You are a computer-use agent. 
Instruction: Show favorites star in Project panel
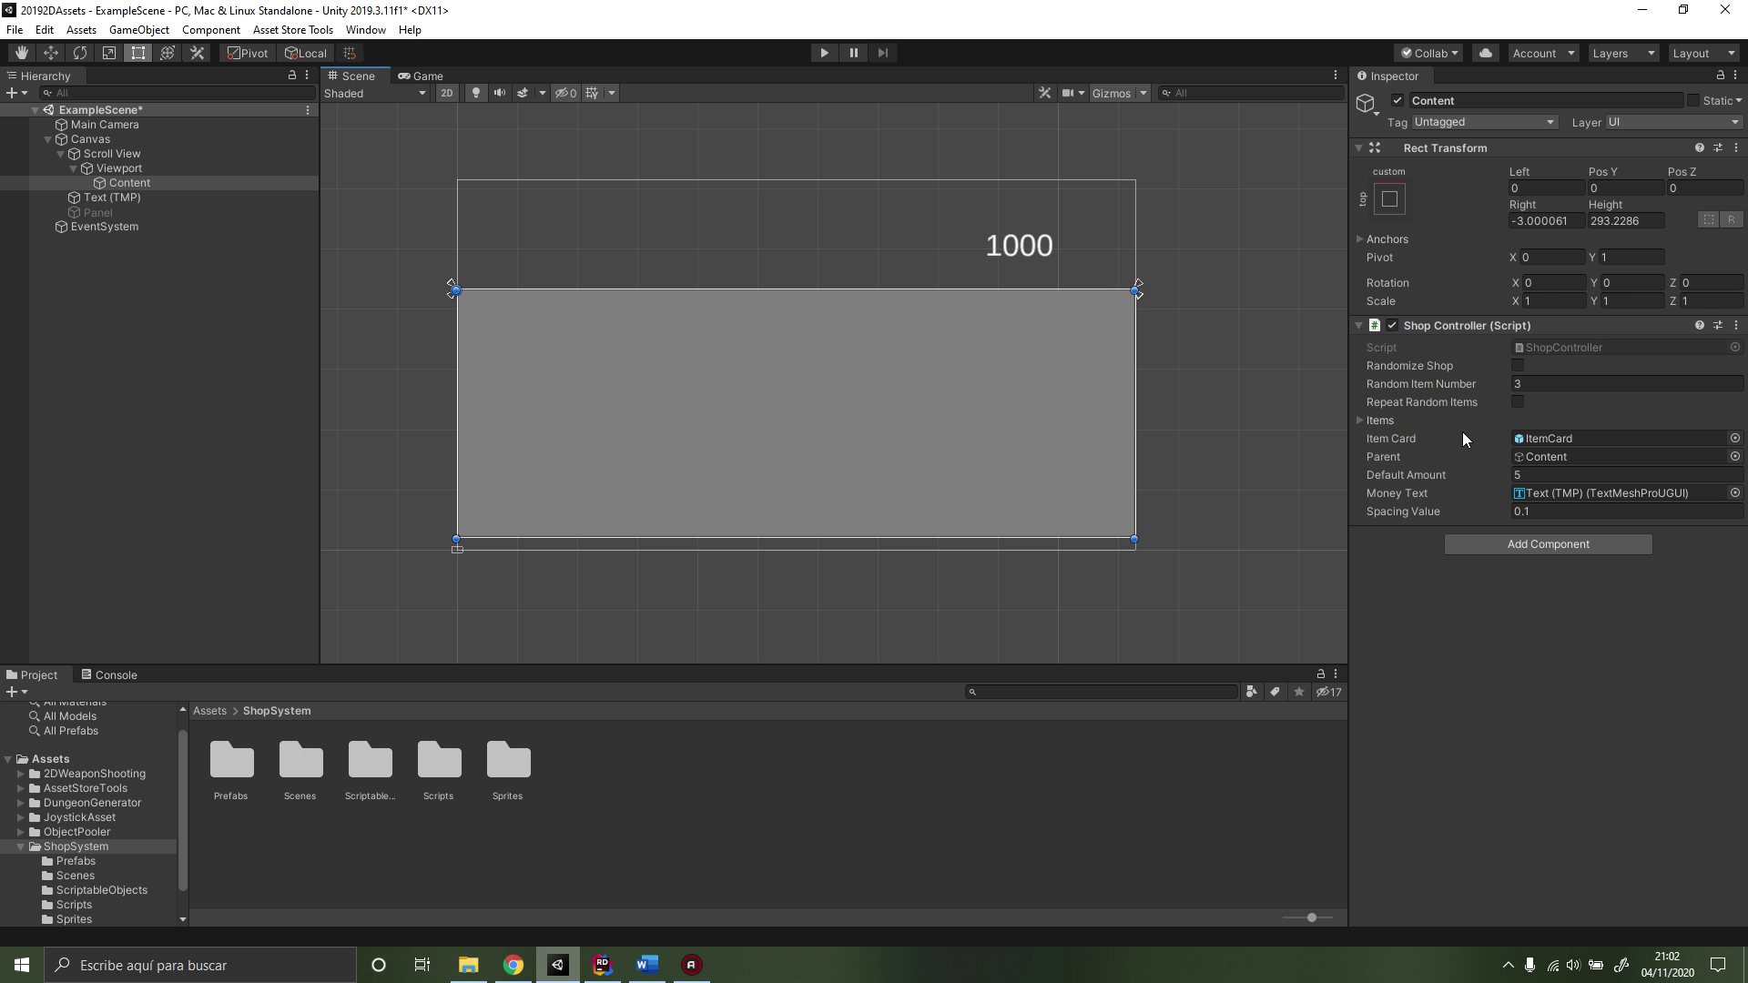[1298, 692]
